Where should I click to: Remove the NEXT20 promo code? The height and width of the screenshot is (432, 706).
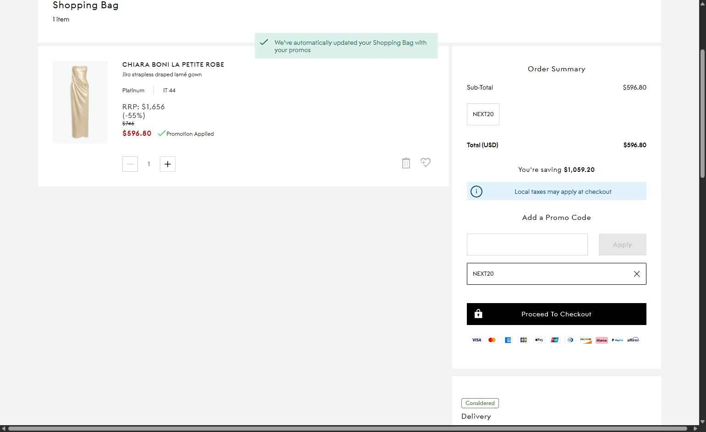pos(637,274)
